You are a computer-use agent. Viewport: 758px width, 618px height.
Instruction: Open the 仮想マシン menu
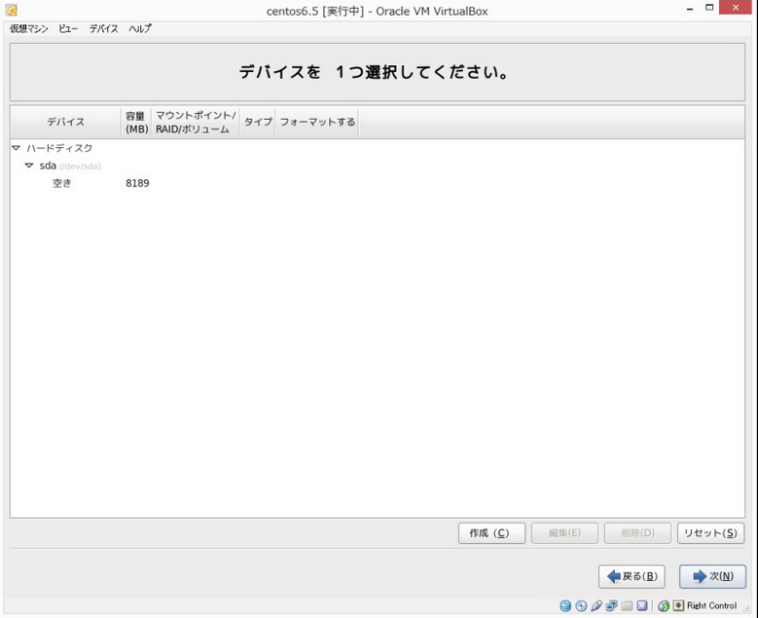[29, 29]
